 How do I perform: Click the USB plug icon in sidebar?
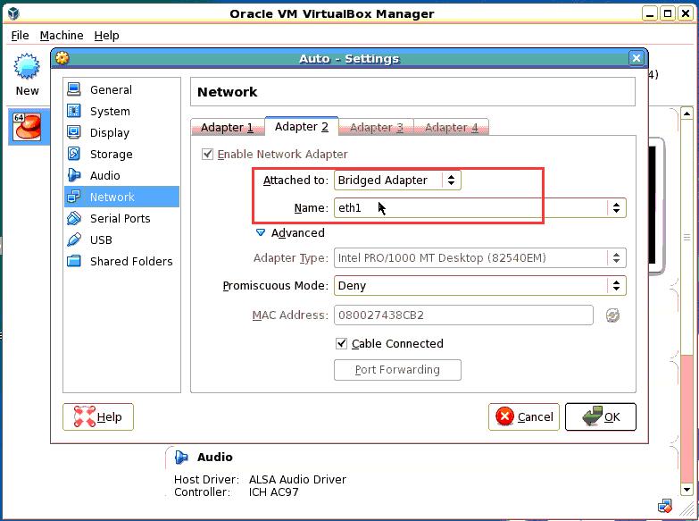pos(73,239)
